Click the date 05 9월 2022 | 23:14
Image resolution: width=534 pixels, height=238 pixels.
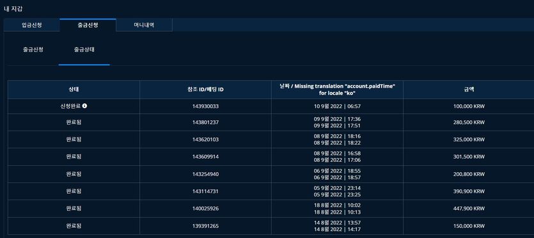[x=337, y=188]
